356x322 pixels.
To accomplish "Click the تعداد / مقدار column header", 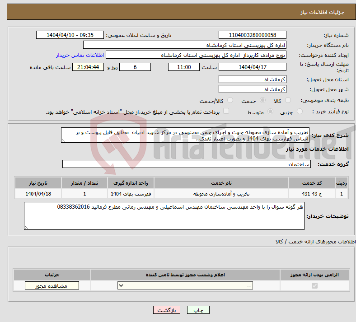I will (x=84, y=183).
